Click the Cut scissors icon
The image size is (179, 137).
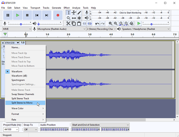pyautogui.click(x=68, y=24)
